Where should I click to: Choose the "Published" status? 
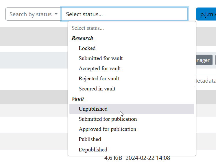coord(90,139)
